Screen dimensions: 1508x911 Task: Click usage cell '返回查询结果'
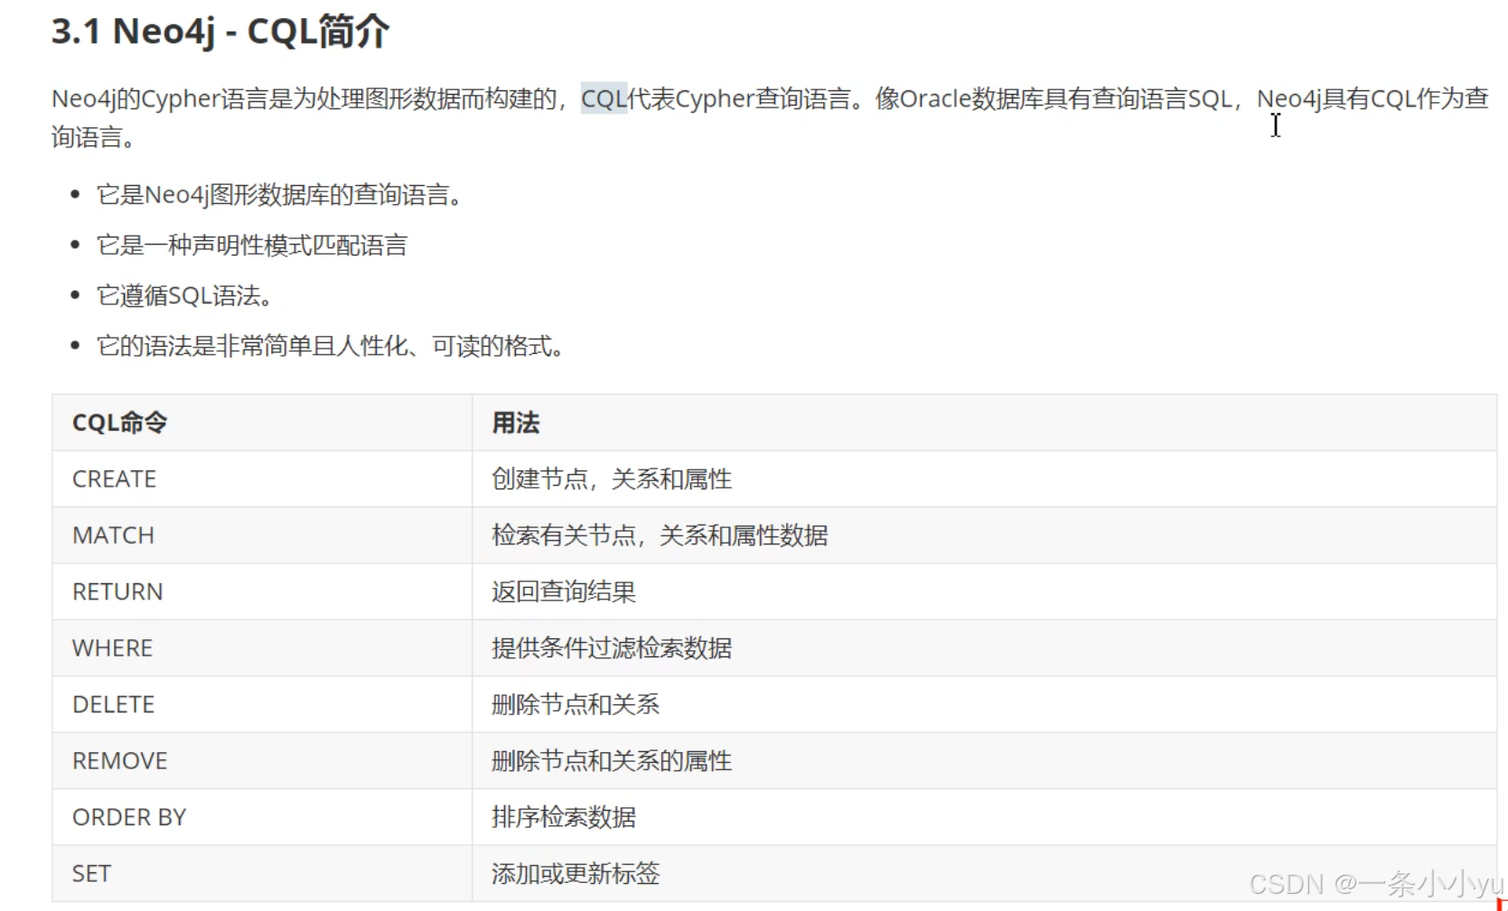(x=984, y=592)
